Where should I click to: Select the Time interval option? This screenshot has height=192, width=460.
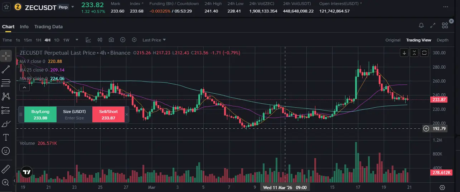7,40
